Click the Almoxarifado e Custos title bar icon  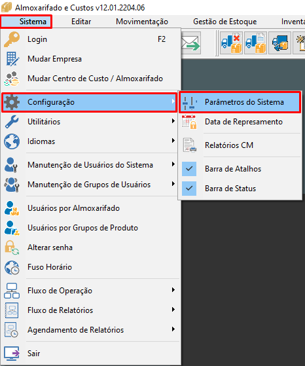pyautogui.click(x=7, y=7)
